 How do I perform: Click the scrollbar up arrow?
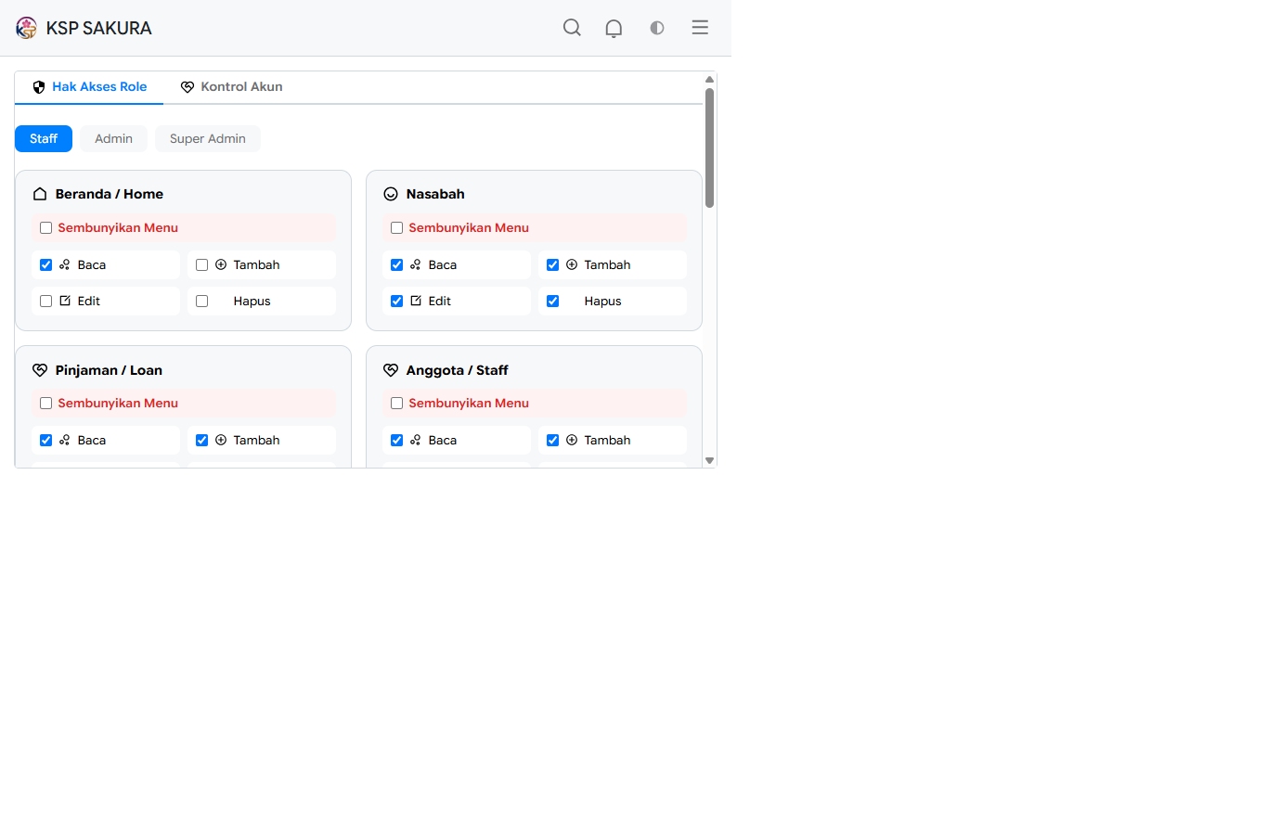pyautogui.click(x=709, y=80)
